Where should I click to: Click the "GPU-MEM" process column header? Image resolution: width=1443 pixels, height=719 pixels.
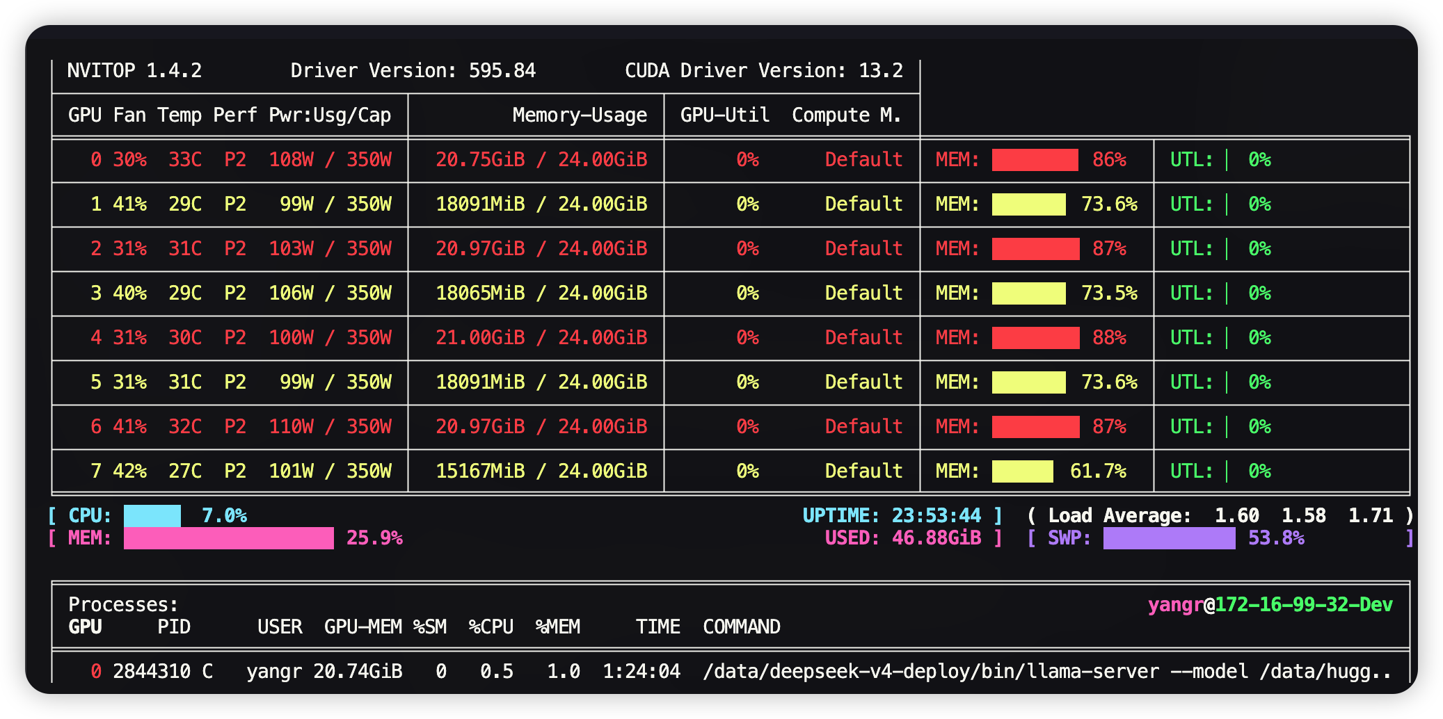point(363,627)
